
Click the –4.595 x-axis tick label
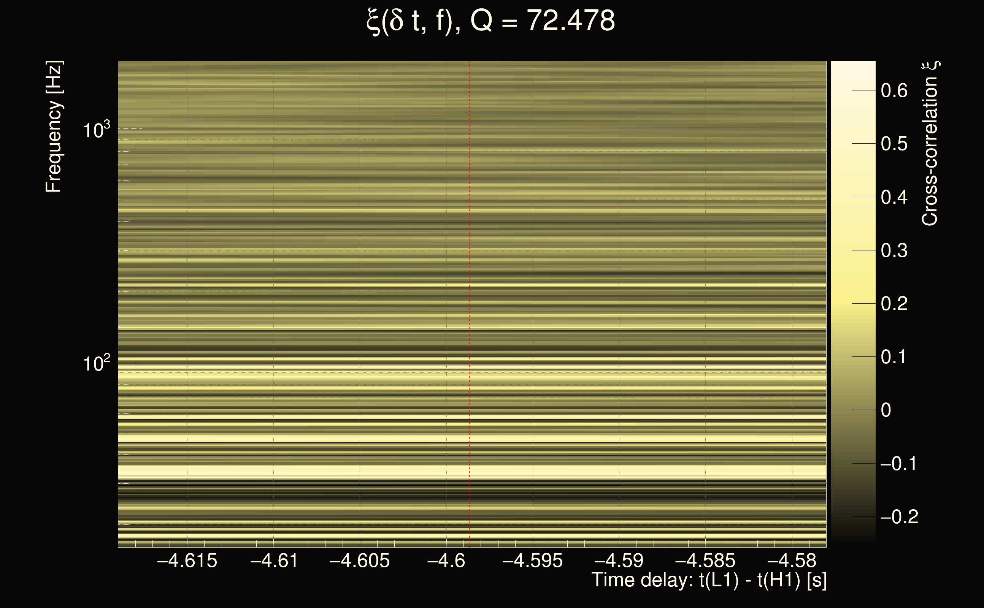click(533, 560)
